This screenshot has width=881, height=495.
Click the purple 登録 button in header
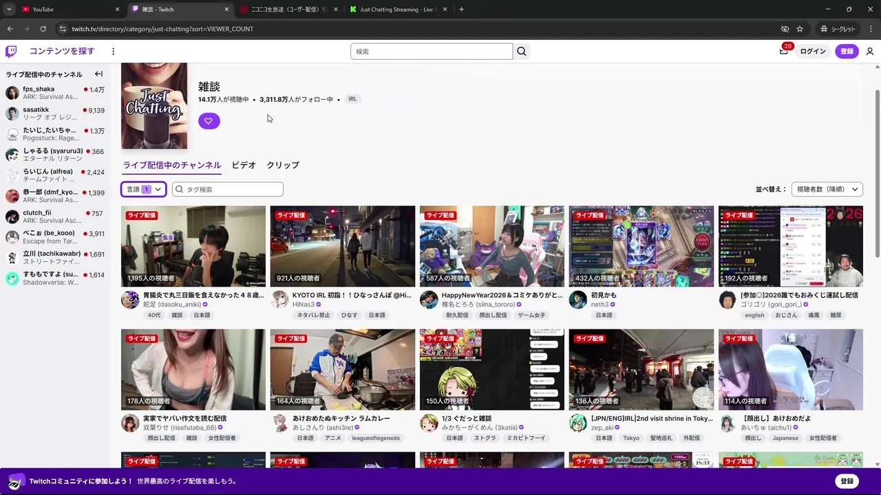[847, 51]
